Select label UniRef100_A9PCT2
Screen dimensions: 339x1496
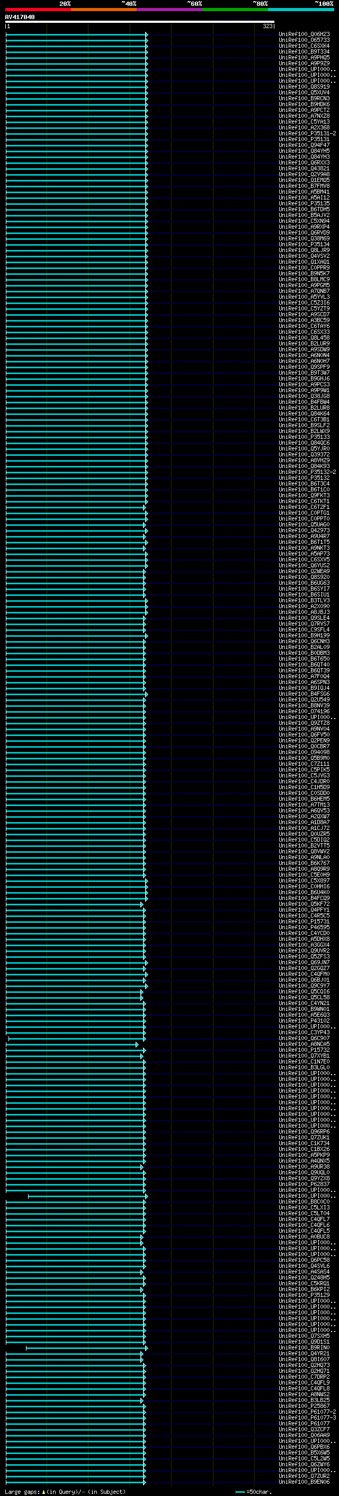tap(304, 110)
